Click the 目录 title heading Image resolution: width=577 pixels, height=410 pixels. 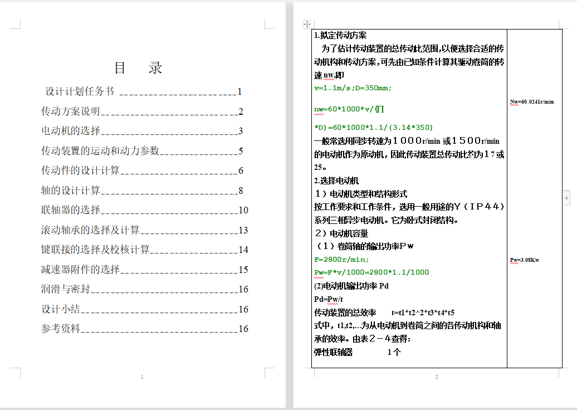(x=138, y=68)
